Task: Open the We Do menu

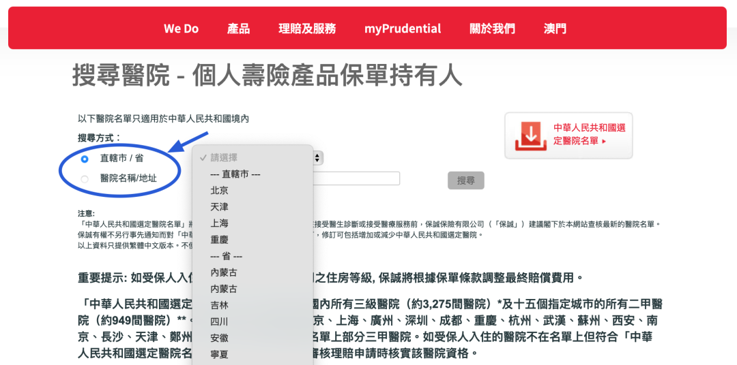Action: [181, 29]
